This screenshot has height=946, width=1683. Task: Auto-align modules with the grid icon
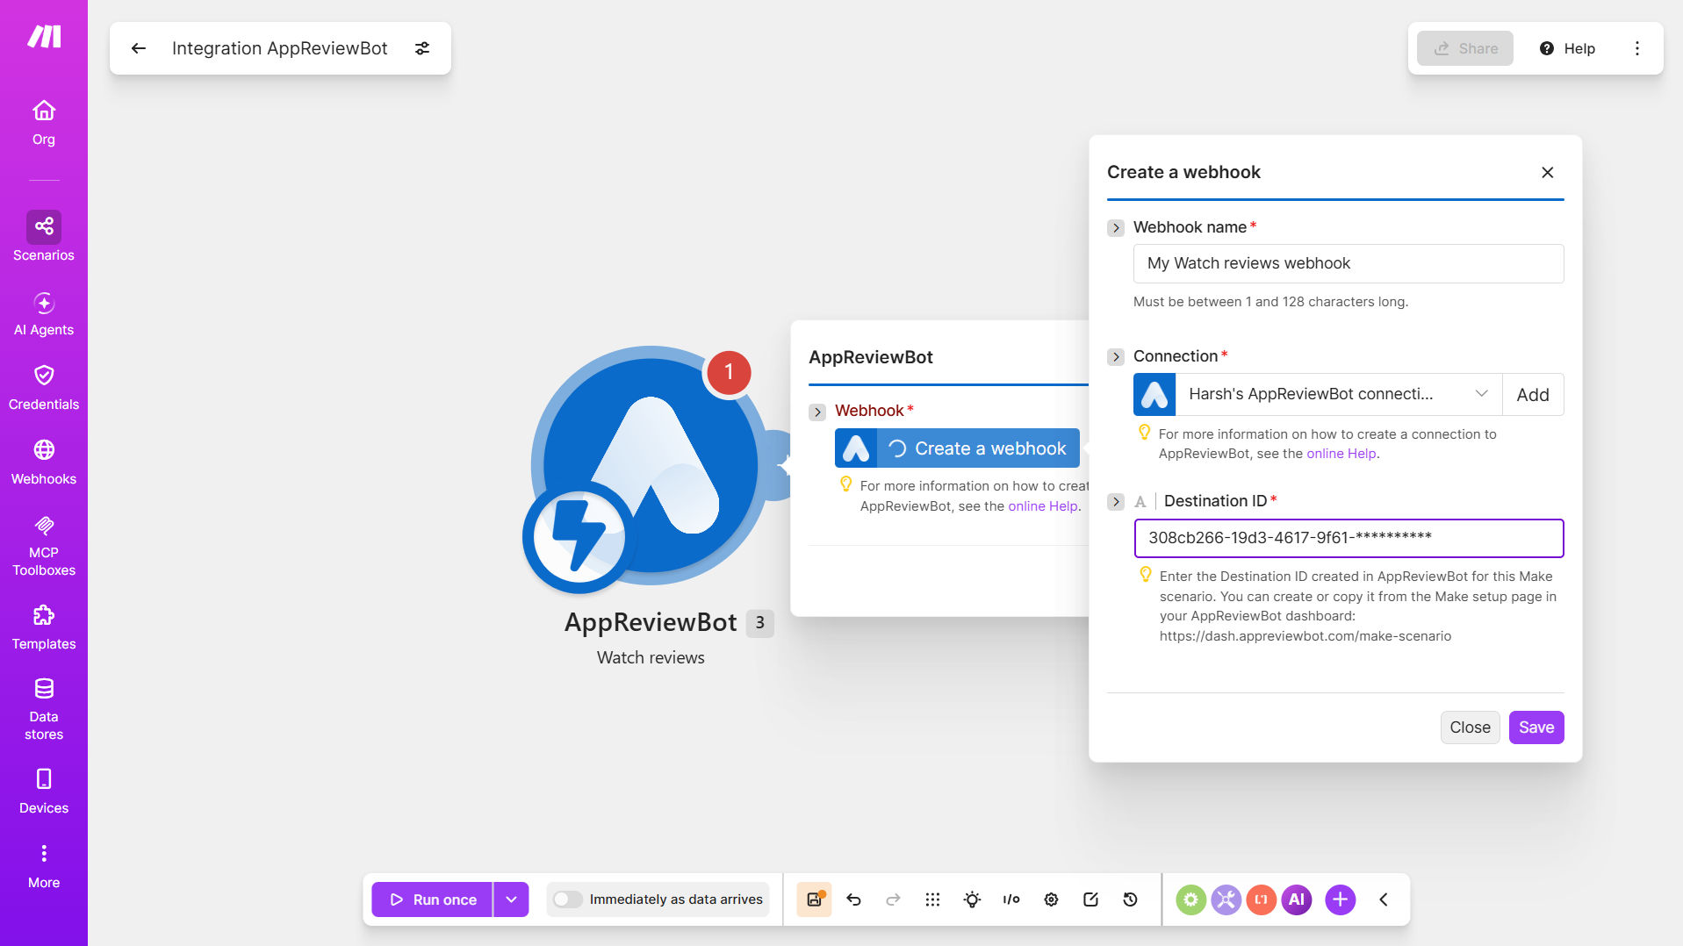coord(932,899)
